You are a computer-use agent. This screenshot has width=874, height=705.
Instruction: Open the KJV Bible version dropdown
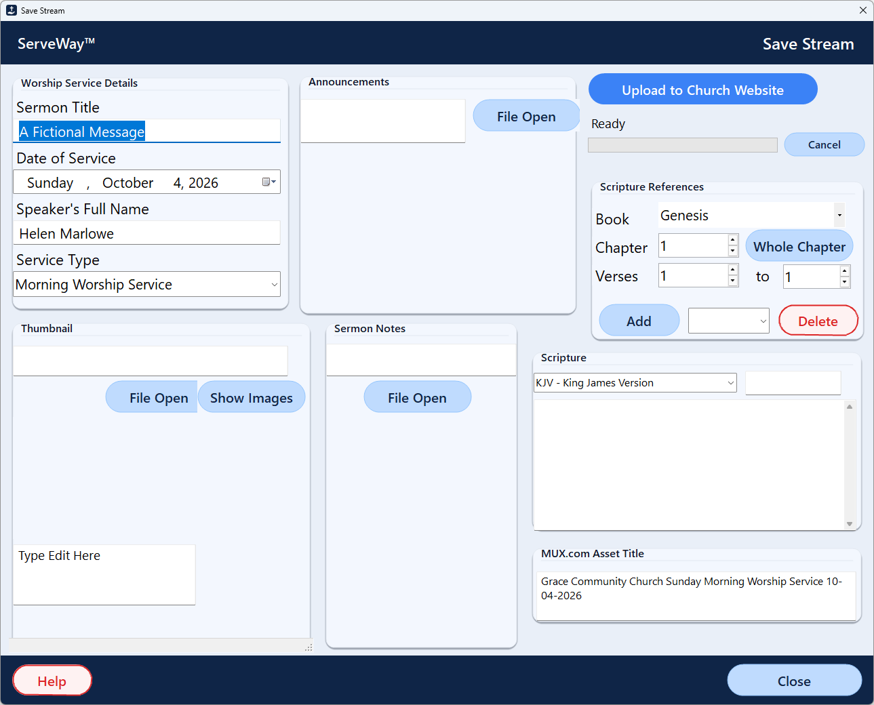[x=731, y=383]
